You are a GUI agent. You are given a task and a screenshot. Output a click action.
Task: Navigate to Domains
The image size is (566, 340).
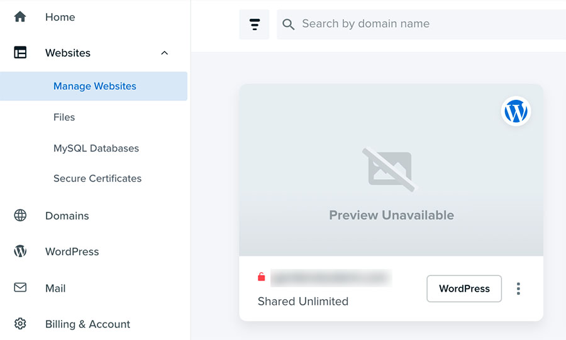click(67, 216)
